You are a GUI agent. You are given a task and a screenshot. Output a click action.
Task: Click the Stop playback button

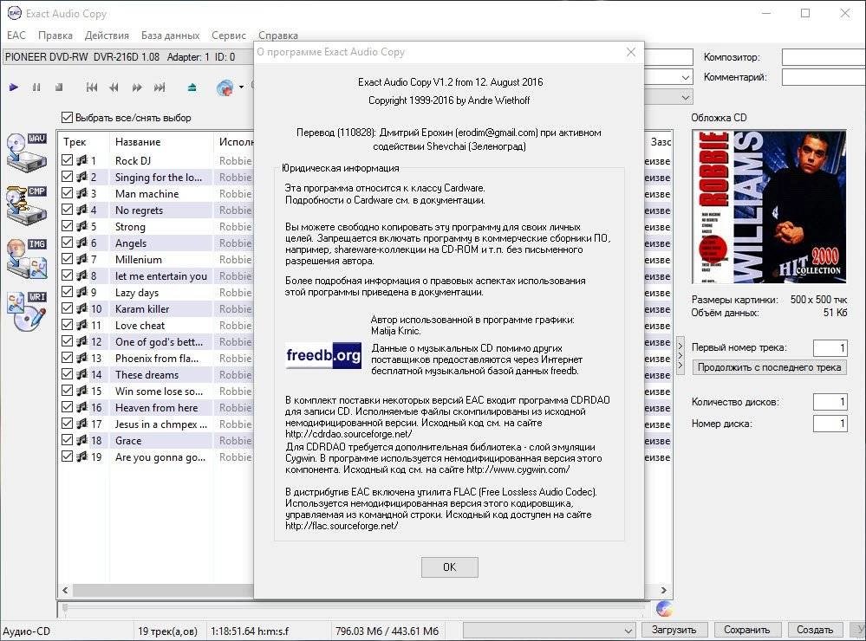59,87
